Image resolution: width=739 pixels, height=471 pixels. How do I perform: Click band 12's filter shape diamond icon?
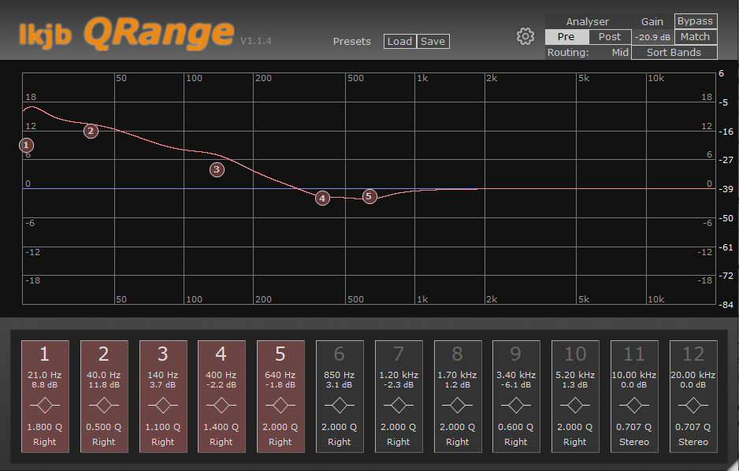[693, 406]
